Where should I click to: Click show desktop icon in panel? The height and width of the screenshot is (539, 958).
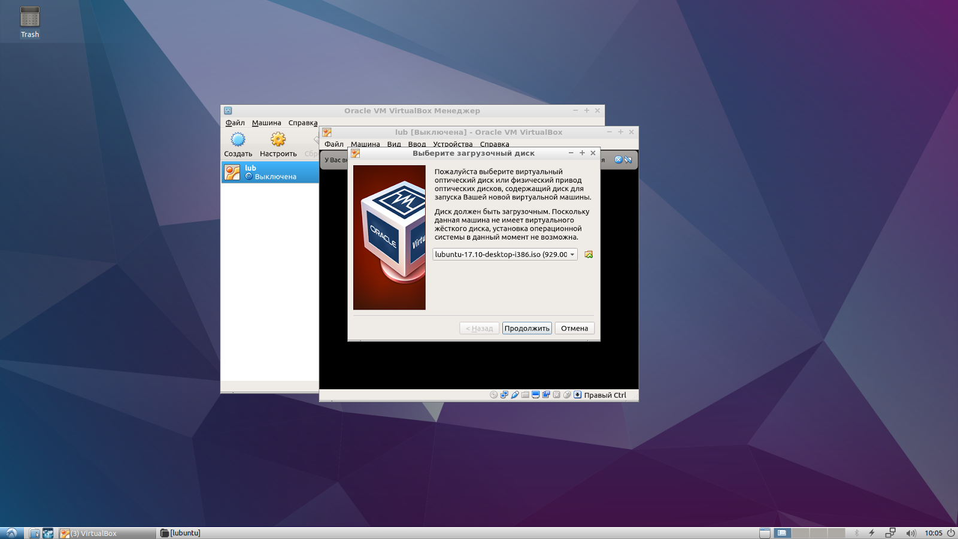765,533
